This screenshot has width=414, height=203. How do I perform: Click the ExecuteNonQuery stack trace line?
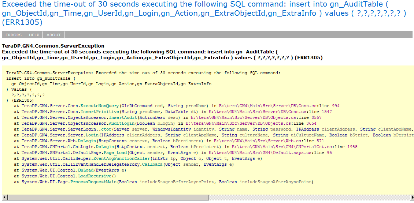tap(177, 106)
